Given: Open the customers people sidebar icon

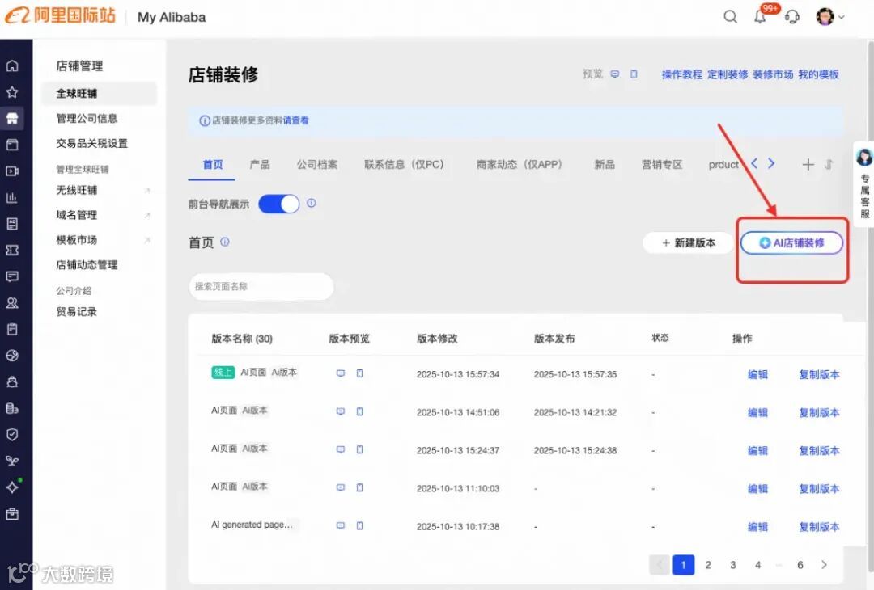Looking at the screenshot, I should pos(12,303).
